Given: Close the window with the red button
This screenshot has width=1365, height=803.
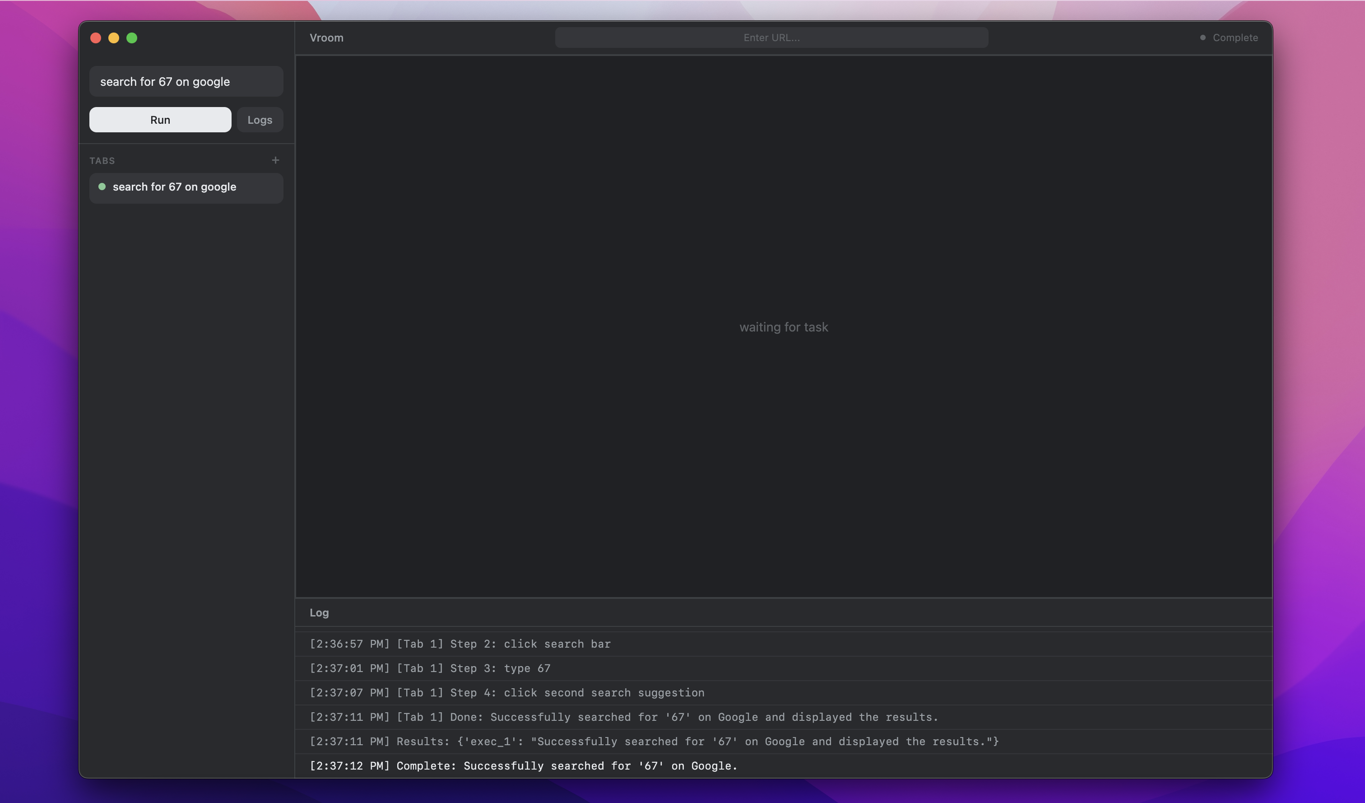Looking at the screenshot, I should coord(96,38).
